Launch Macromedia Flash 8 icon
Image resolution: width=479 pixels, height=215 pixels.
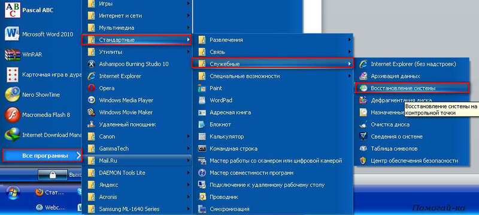[12, 115]
